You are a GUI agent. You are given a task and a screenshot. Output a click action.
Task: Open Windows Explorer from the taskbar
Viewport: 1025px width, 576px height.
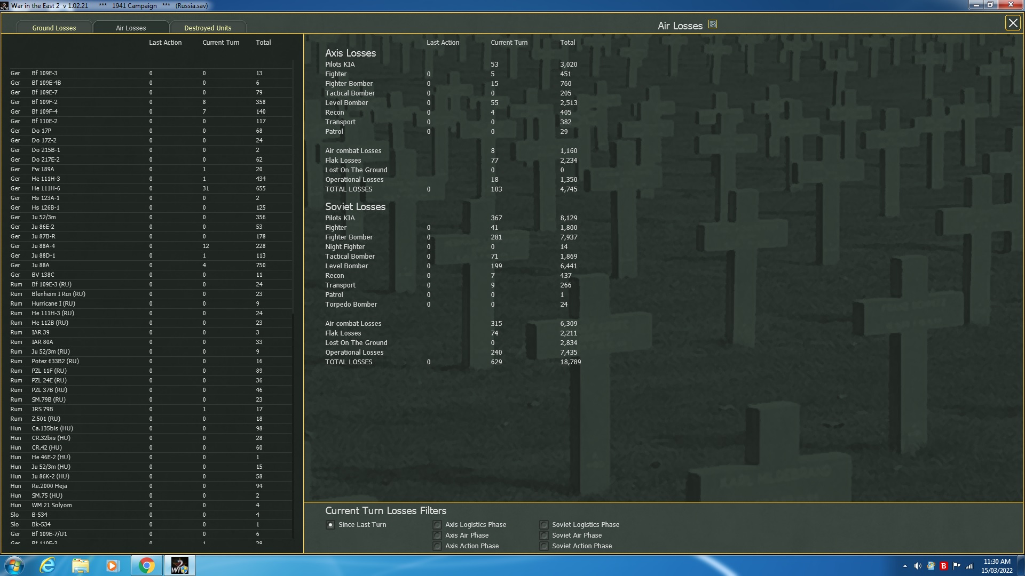[80, 565]
